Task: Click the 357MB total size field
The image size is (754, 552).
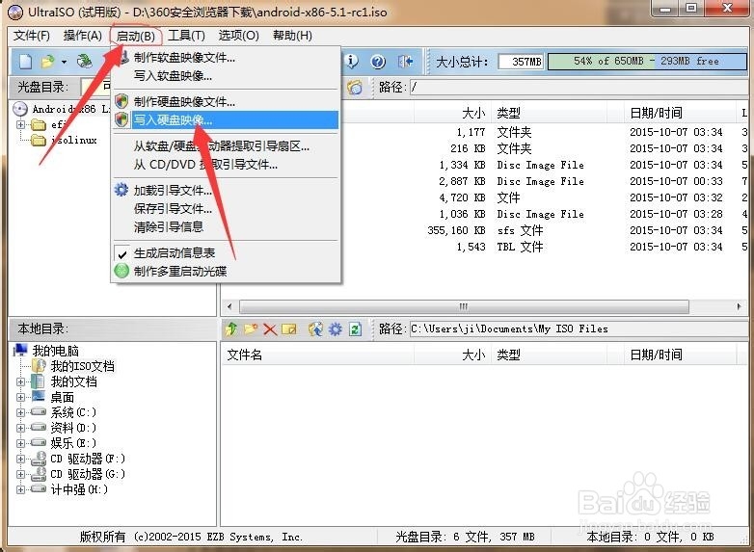Action: (521, 62)
